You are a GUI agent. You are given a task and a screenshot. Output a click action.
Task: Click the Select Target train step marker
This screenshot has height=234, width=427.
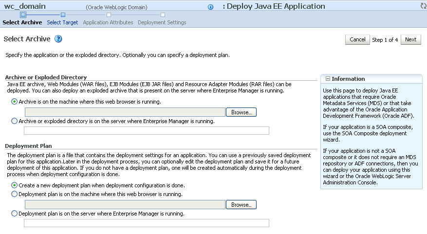tap(63, 15)
